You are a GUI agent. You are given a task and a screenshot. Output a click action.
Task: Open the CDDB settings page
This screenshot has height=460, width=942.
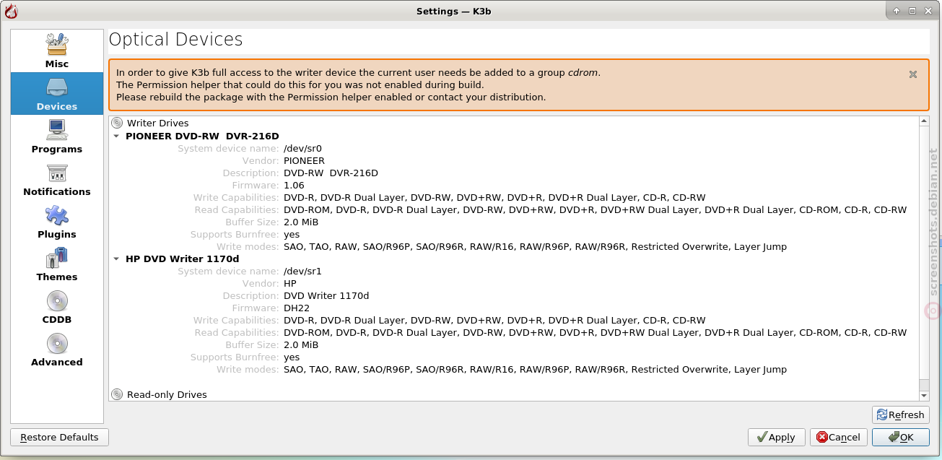pyautogui.click(x=57, y=306)
